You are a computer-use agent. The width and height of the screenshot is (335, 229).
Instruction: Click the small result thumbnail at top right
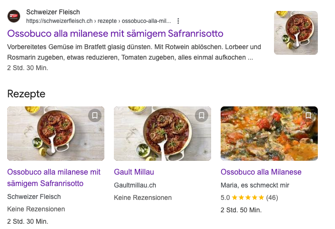click(x=295, y=33)
